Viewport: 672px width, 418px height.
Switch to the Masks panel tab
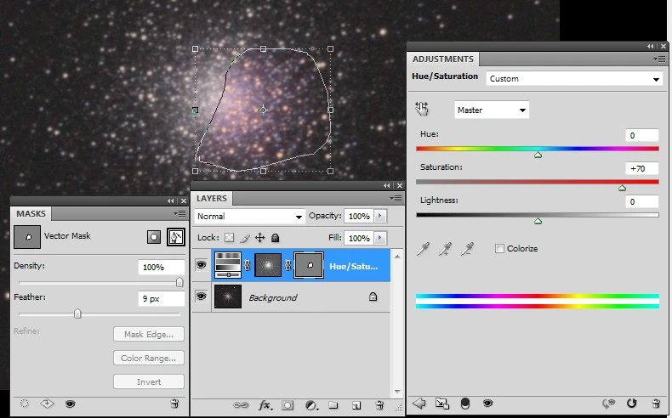pyautogui.click(x=31, y=213)
